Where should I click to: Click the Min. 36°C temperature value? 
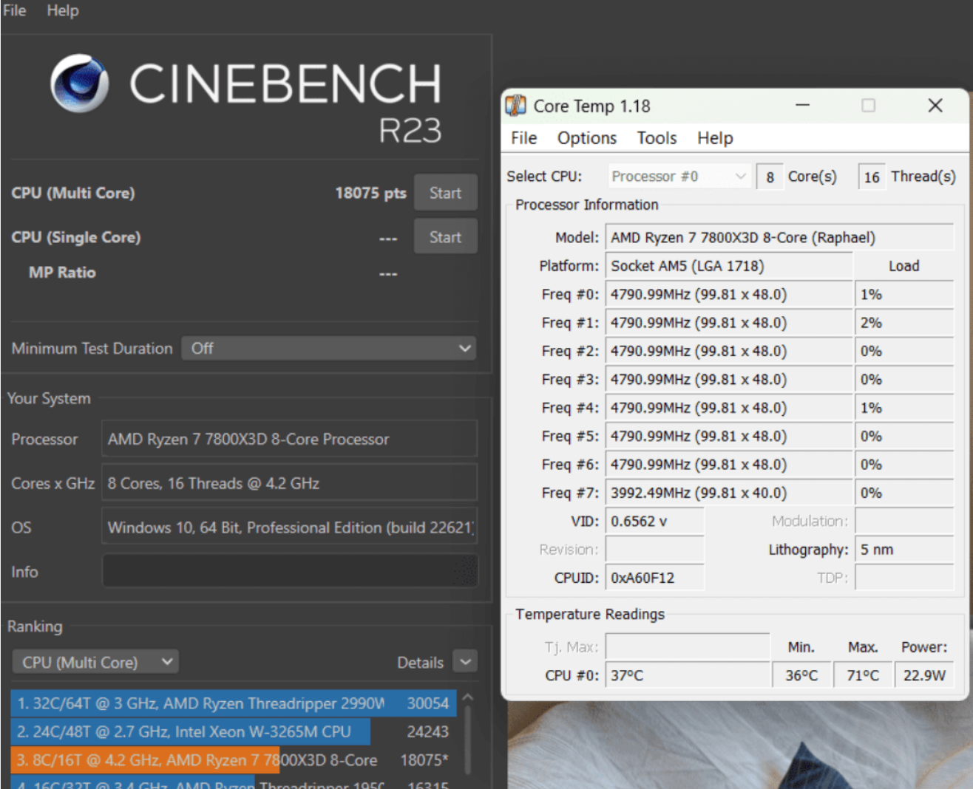coord(801,675)
